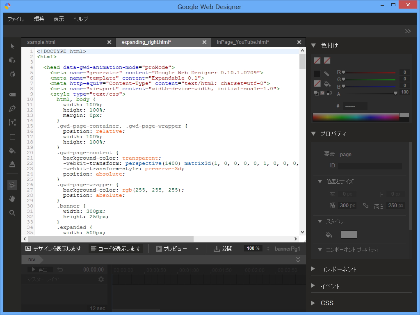The height and width of the screenshot is (315, 420).
Task: Select the Pen tool in the toolbar
Action: (x=12, y=109)
